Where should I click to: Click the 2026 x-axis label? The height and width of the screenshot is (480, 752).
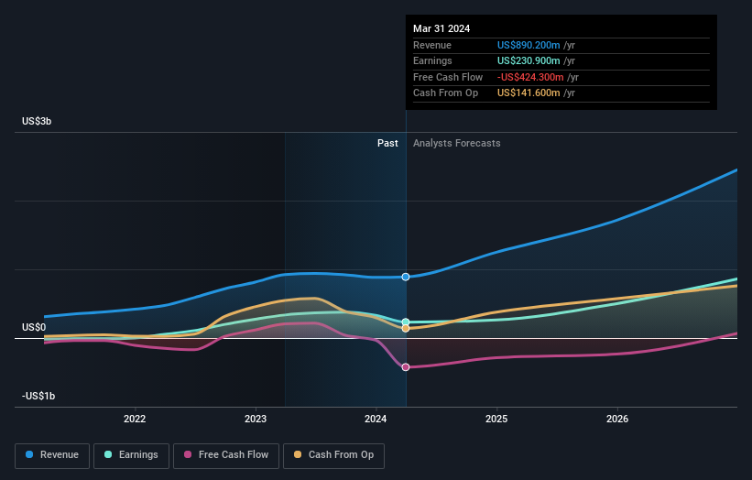point(617,419)
